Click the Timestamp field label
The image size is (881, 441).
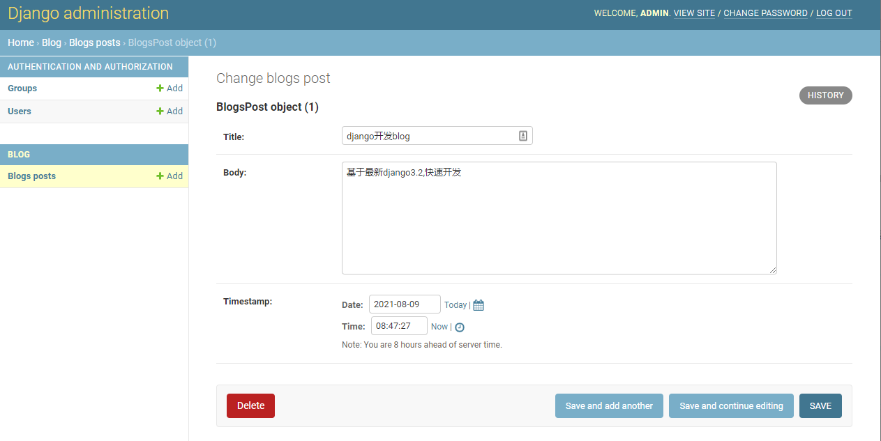(248, 302)
